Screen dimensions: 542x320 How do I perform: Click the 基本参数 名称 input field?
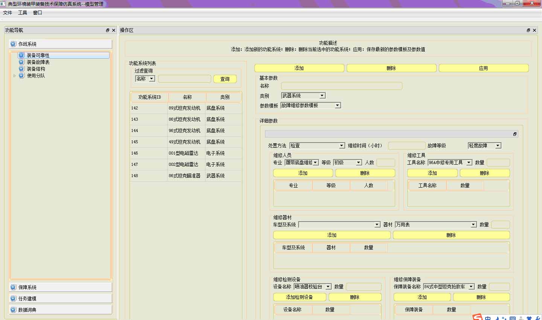(x=342, y=86)
